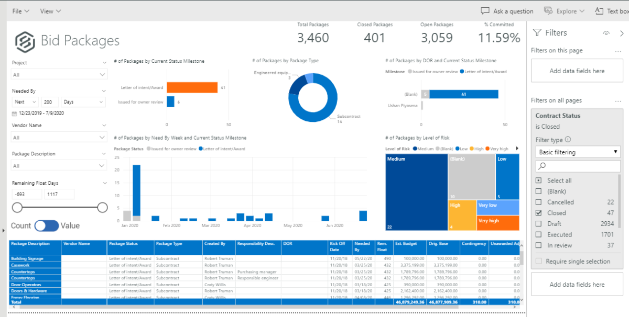Click the Explore icon in the toolbar

[x=548, y=11]
